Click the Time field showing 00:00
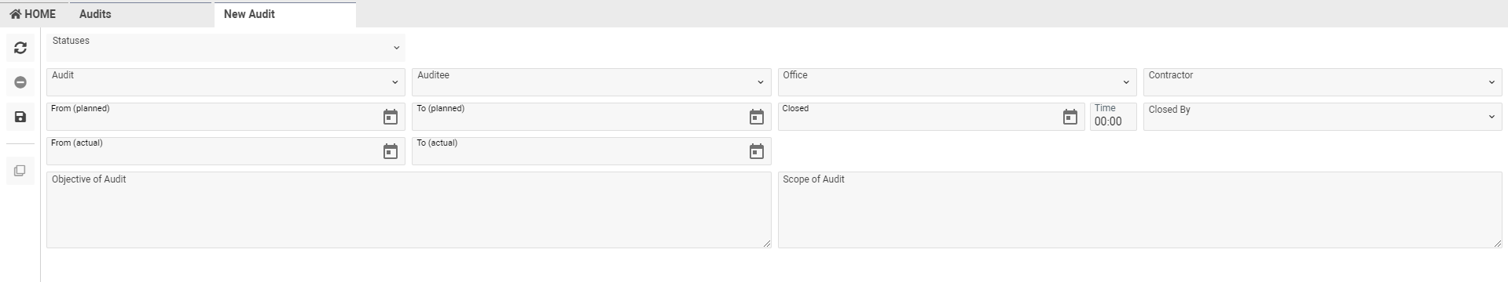 1113,117
